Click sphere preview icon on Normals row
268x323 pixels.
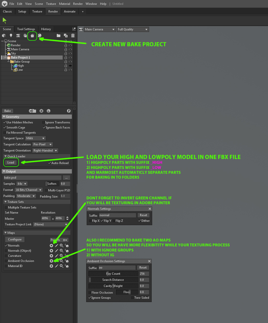[67, 246]
